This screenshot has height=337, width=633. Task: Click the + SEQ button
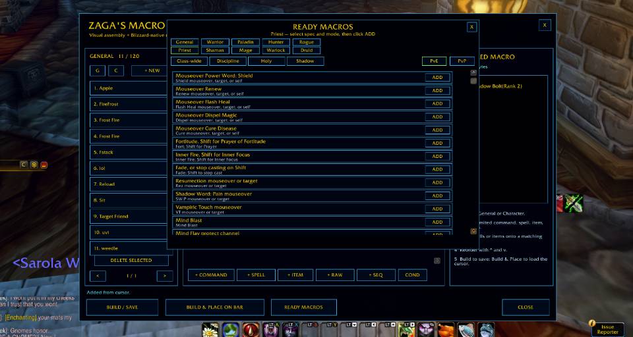coord(376,275)
